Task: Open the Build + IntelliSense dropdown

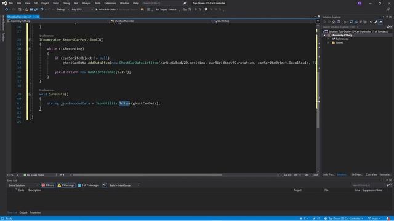Action: (x=124, y=185)
